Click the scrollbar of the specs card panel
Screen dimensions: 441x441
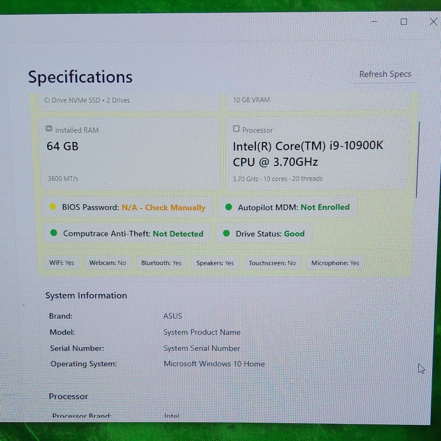point(418,160)
